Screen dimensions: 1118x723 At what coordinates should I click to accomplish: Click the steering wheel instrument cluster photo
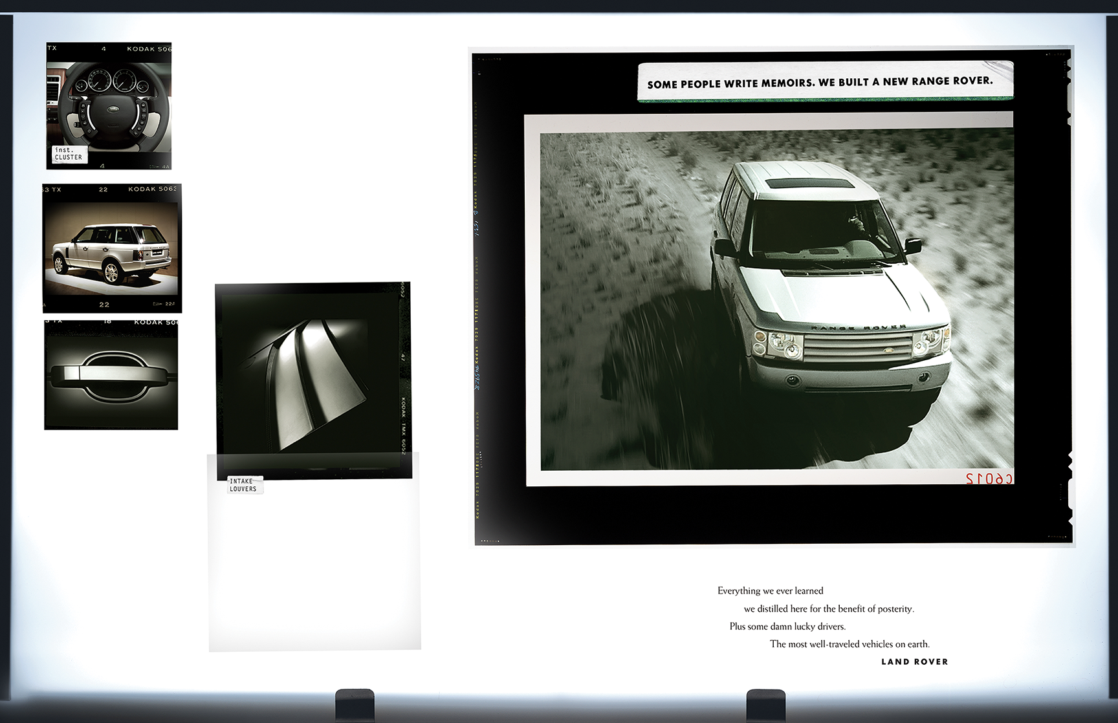pyautogui.click(x=109, y=107)
